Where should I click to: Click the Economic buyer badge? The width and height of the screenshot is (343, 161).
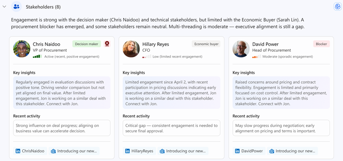pos(206,44)
